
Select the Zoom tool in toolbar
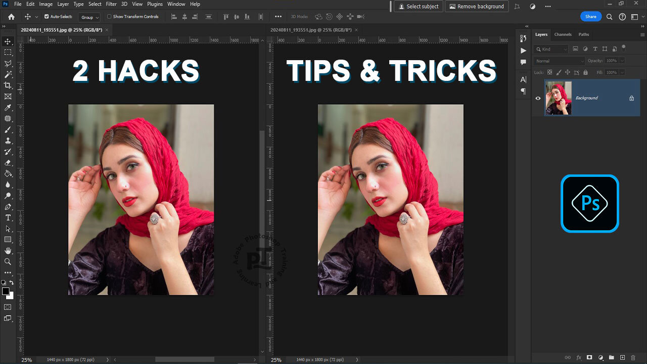(8, 262)
